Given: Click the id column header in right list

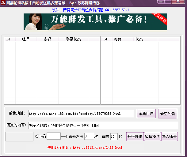Looking at the screenshot, I should [107, 39].
